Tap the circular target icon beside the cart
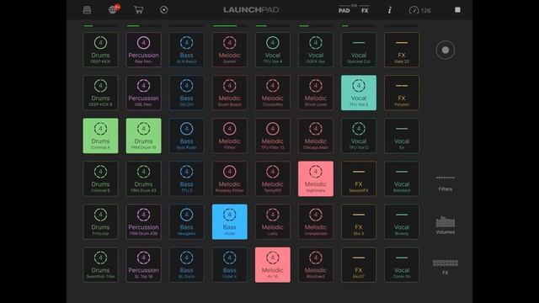The width and height of the screenshot is (539, 303). click(164, 10)
